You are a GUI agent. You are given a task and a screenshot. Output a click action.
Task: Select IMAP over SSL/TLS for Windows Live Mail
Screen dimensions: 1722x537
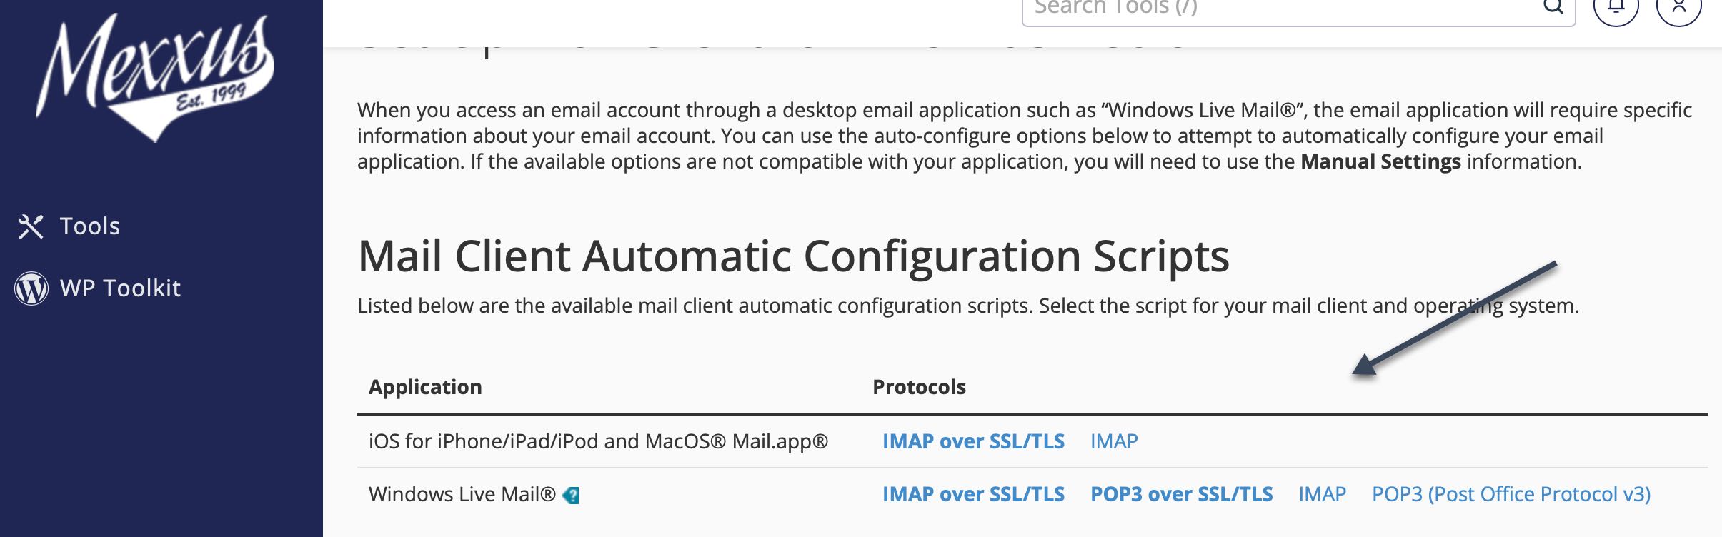[973, 494]
